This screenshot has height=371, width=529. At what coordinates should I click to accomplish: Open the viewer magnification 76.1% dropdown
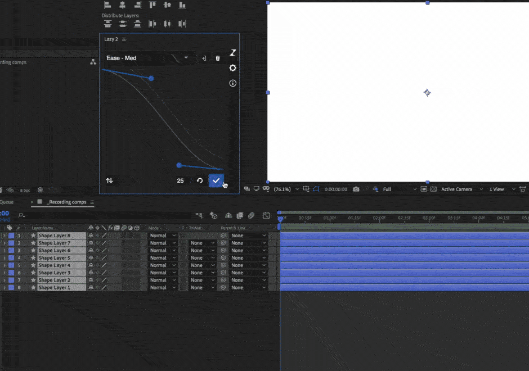click(x=286, y=189)
